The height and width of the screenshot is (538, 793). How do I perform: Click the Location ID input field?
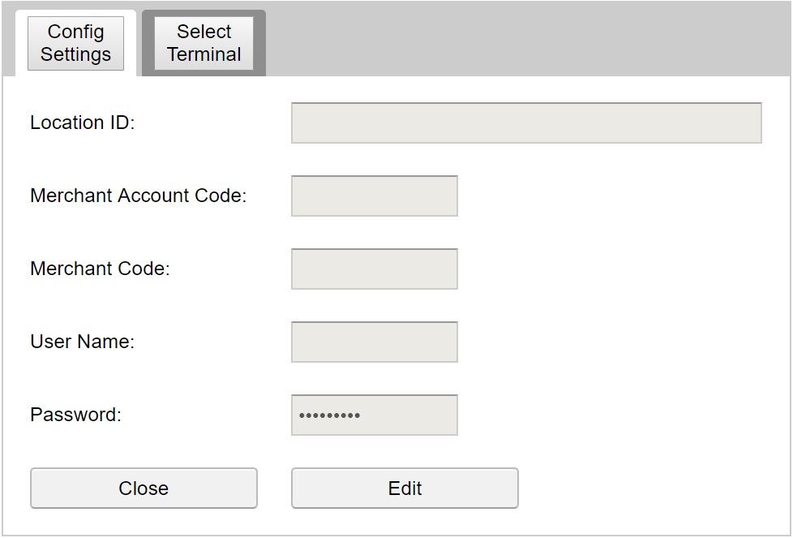pos(525,123)
